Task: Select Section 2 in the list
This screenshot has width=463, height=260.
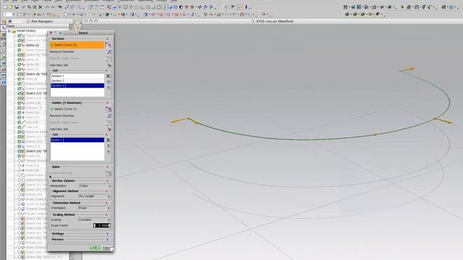Action: tap(77, 81)
